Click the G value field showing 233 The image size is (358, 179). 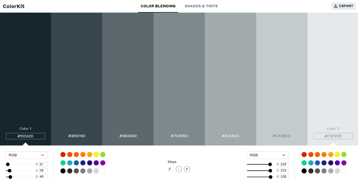(x=284, y=170)
